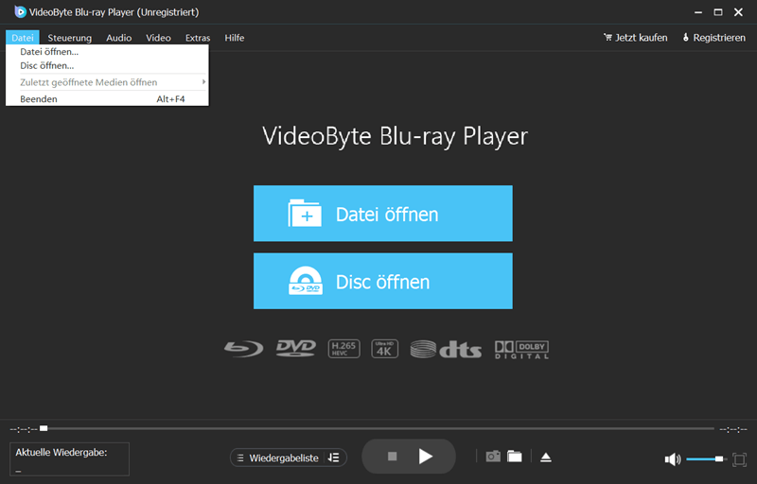
Task: Take a snapshot with the camera icon
Action: point(493,456)
